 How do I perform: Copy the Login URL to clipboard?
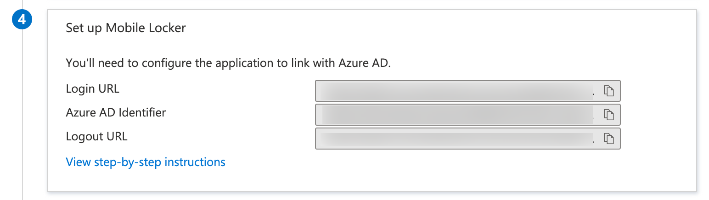(x=608, y=91)
